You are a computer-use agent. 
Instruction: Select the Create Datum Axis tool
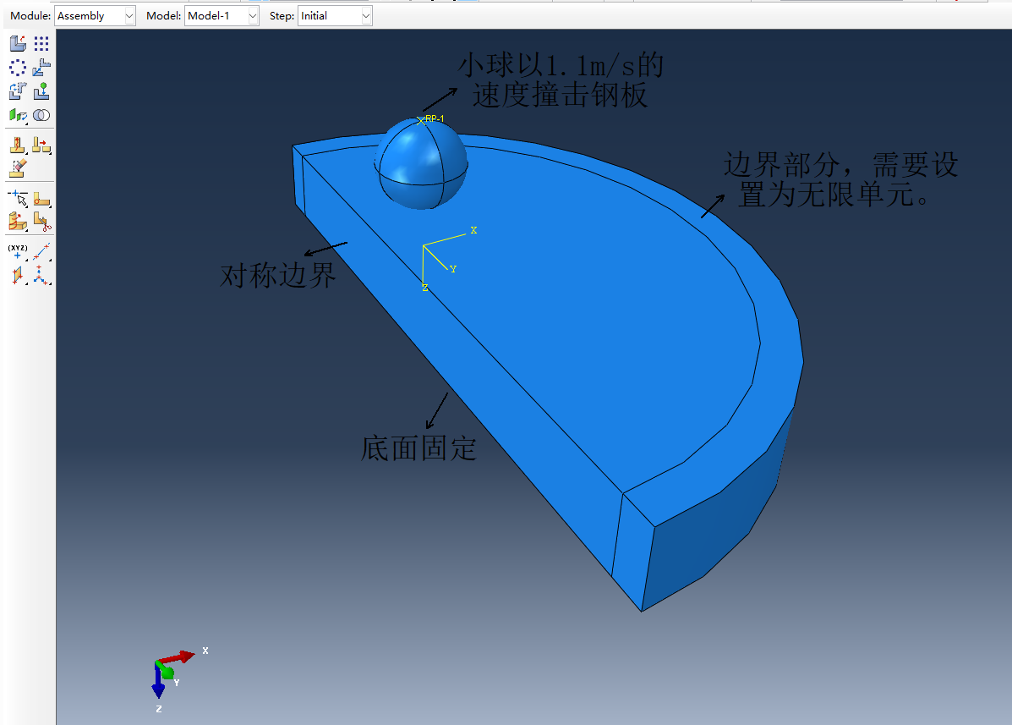tap(41, 251)
